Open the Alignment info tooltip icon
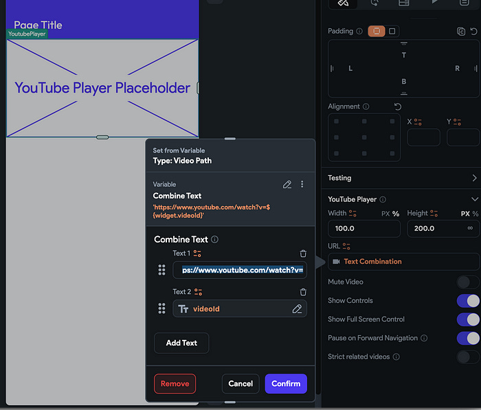The width and height of the screenshot is (481, 410). [366, 106]
